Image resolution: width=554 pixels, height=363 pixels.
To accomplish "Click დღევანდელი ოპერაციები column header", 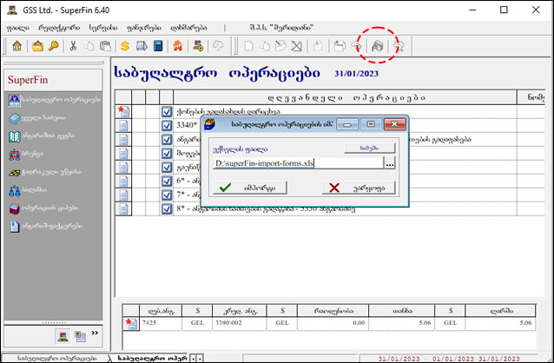I will click(346, 97).
